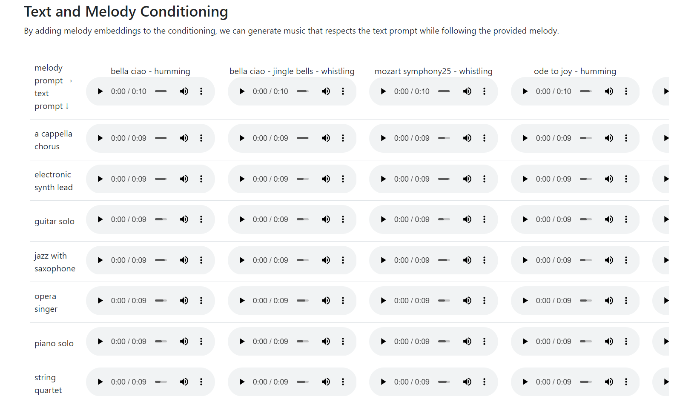Image resolution: width=697 pixels, height=396 pixels.
Task: Play the partially visible fifth column melody prompt
Action: (666, 91)
